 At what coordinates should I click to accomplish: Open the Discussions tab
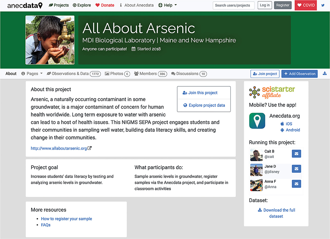[x=189, y=74]
